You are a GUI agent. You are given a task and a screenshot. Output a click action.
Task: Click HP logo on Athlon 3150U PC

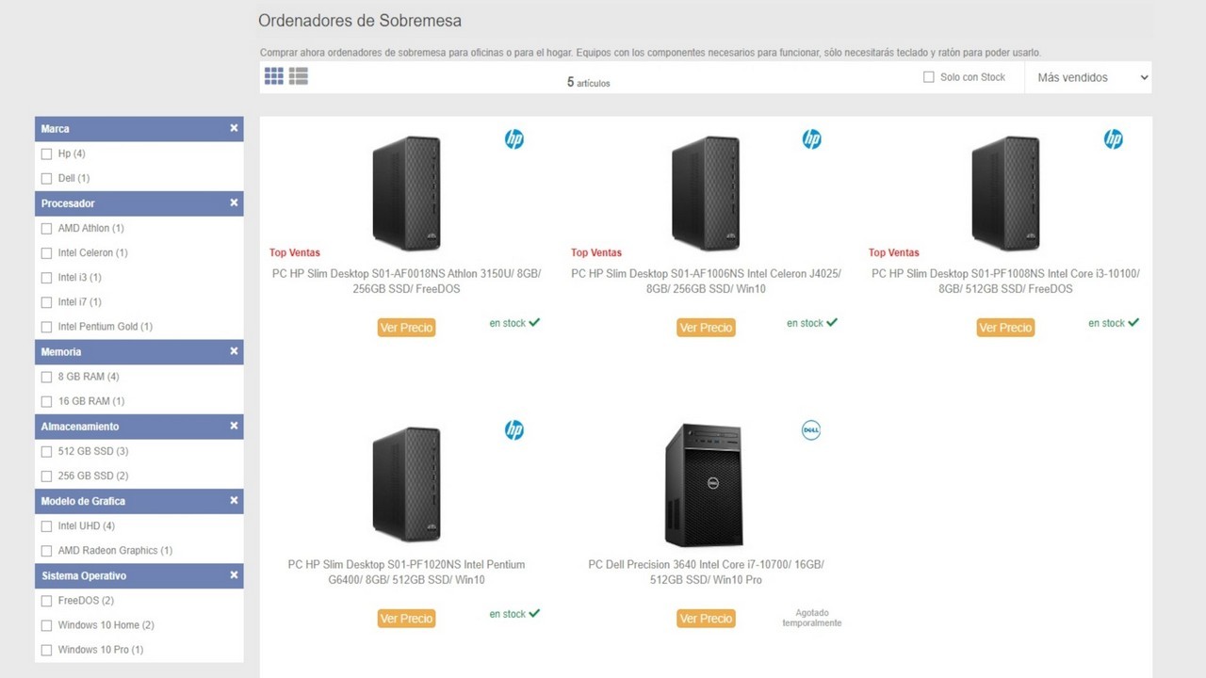[513, 139]
